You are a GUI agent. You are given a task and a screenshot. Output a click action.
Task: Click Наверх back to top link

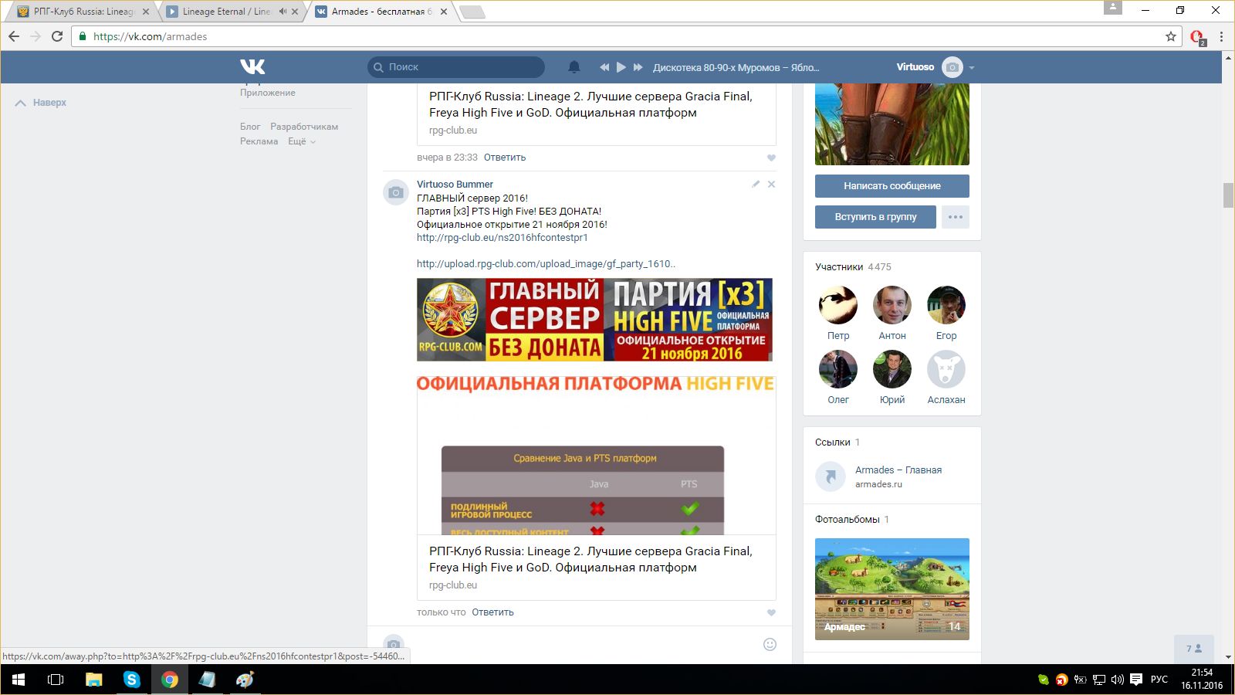click(41, 103)
